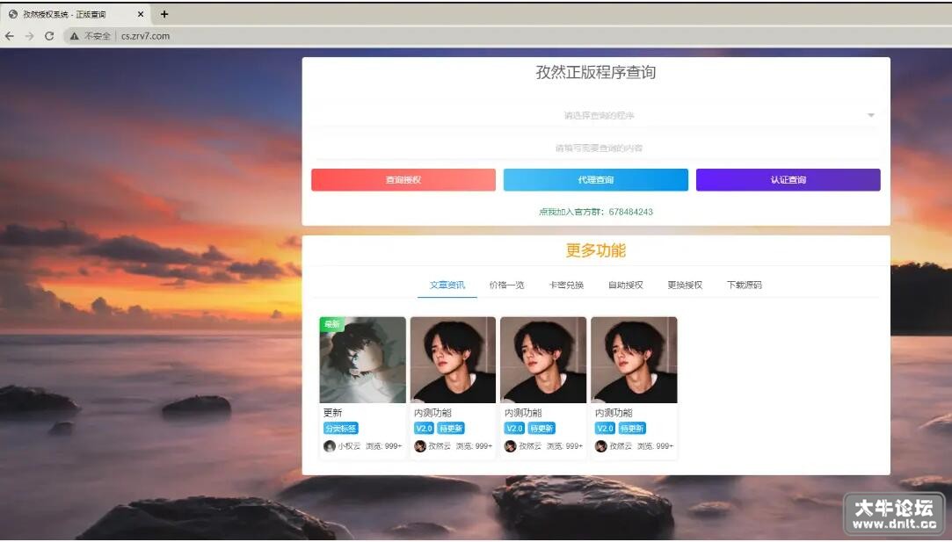Click the blue 代理查询 button
This screenshot has height=542, width=952.
[596, 180]
